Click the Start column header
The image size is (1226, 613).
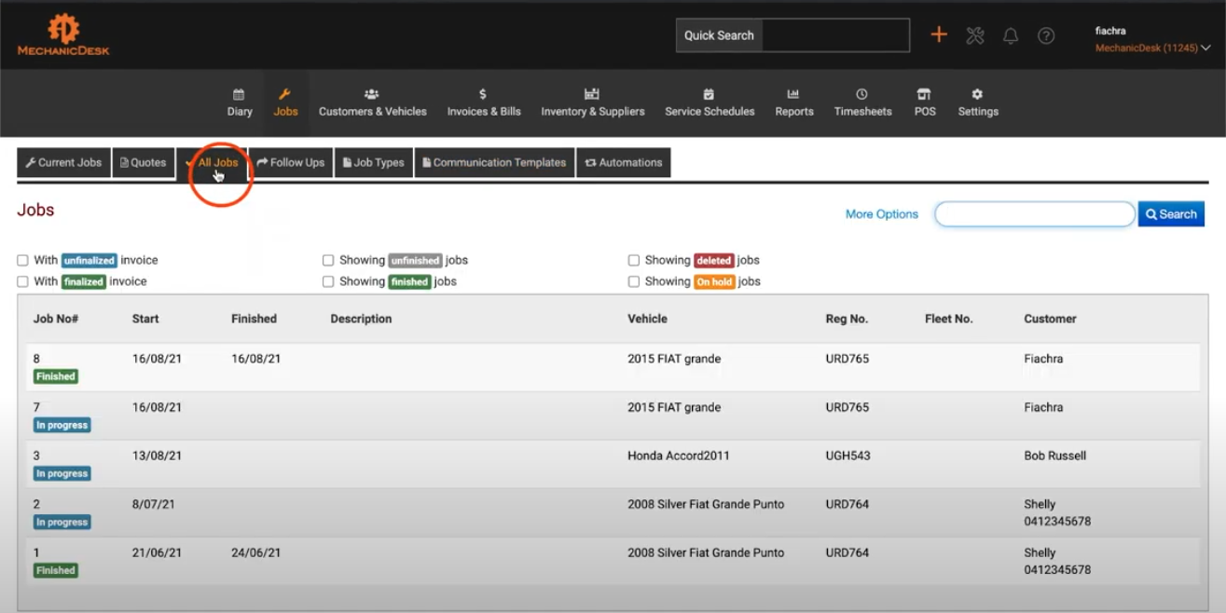coord(145,319)
